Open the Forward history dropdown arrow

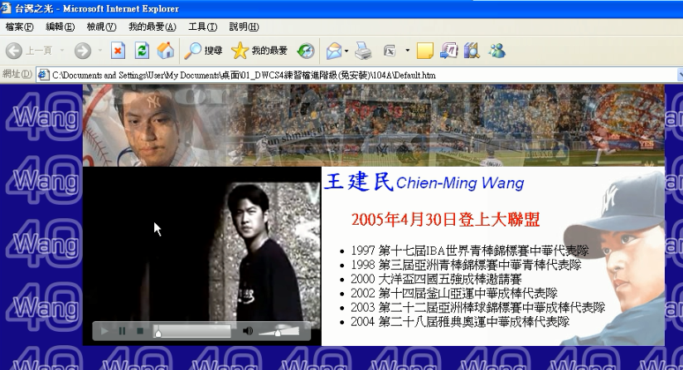click(99, 51)
